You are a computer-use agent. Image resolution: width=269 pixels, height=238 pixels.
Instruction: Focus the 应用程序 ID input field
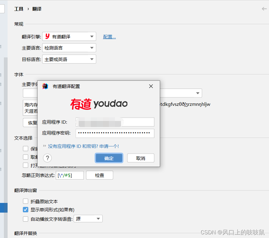click(x=115, y=122)
